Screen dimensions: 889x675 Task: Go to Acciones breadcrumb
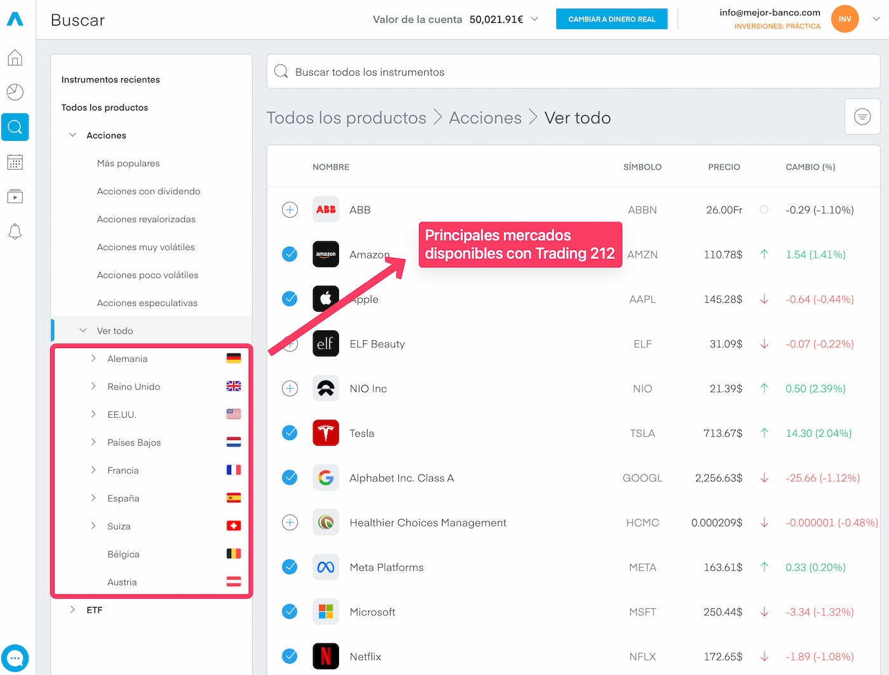point(485,117)
